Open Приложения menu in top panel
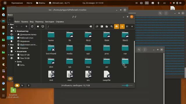 tap(17, 3)
